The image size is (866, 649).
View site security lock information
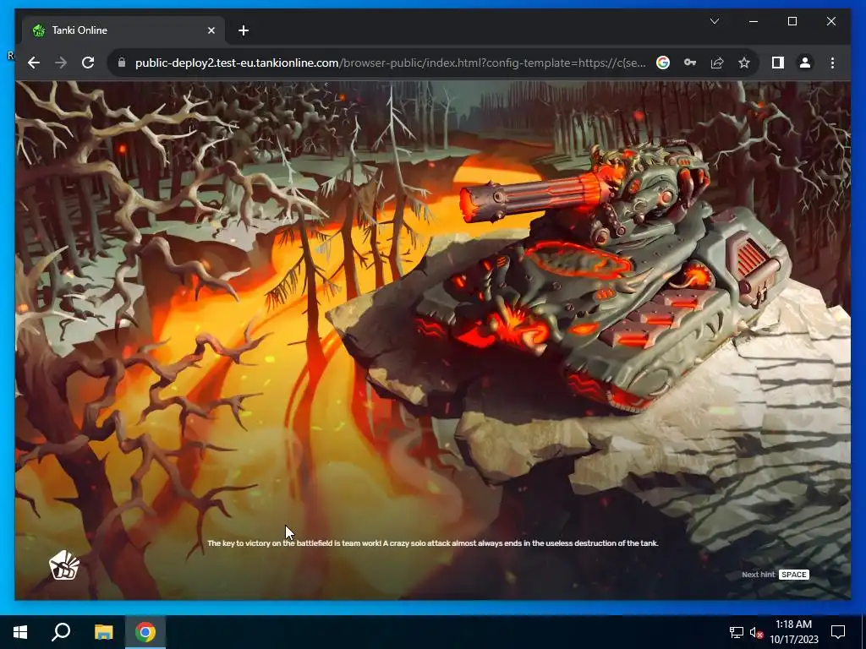coord(122,63)
